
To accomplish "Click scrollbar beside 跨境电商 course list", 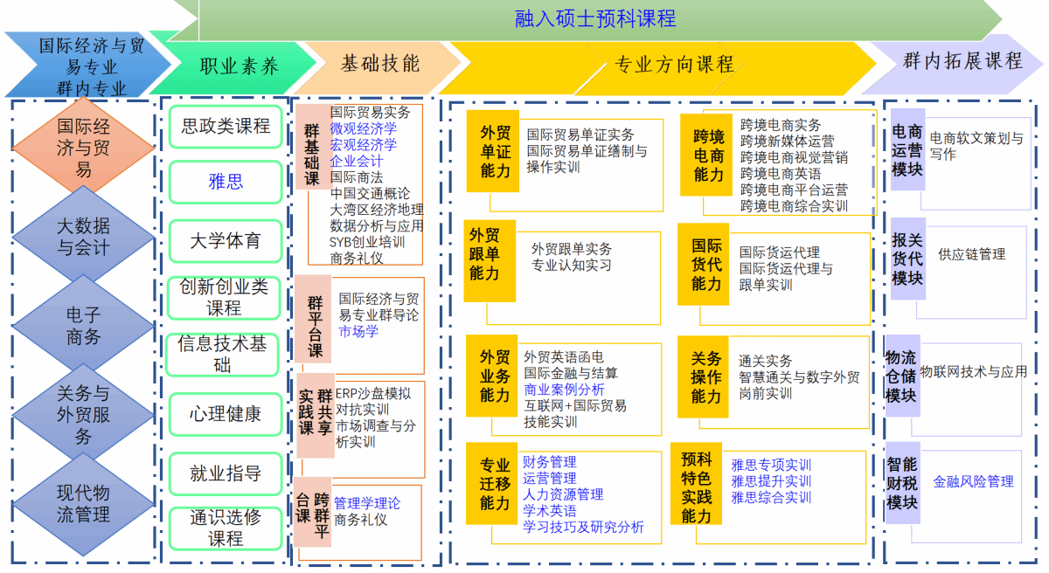I will 872,135.
